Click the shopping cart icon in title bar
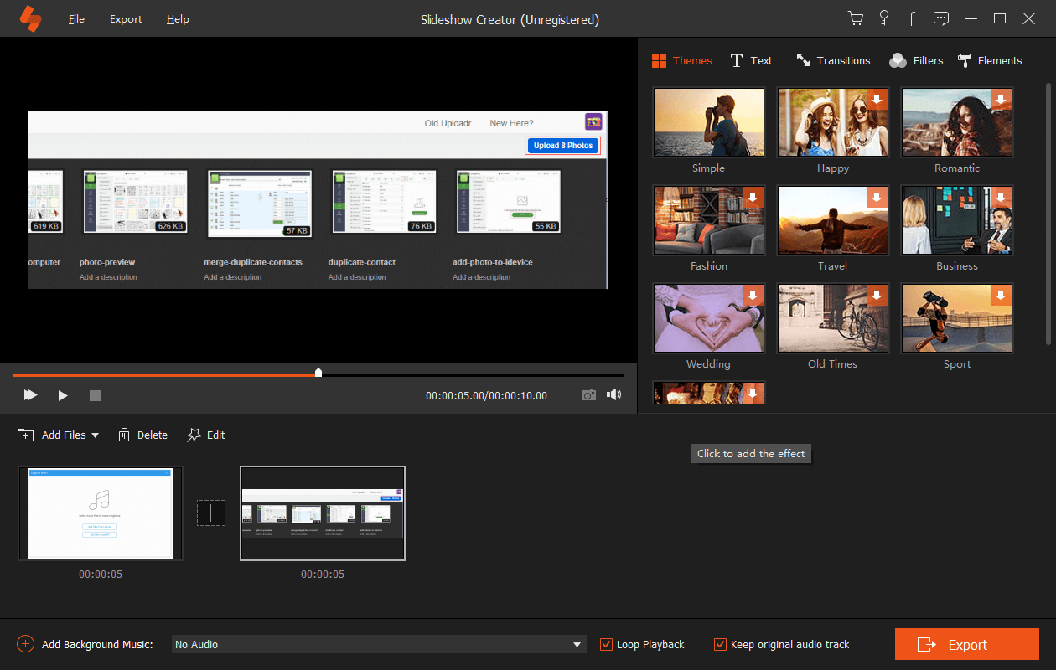The image size is (1056, 670). tap(856, 18)
